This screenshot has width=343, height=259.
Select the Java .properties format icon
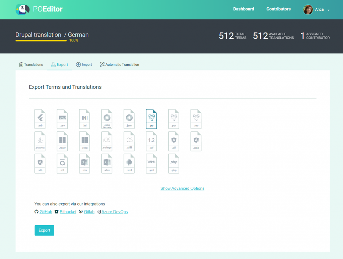click(40, 141)
